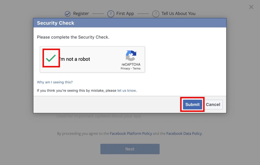260x165 pixels.
Task: Open Why am I seeing this link
Action: click(55, 82)
